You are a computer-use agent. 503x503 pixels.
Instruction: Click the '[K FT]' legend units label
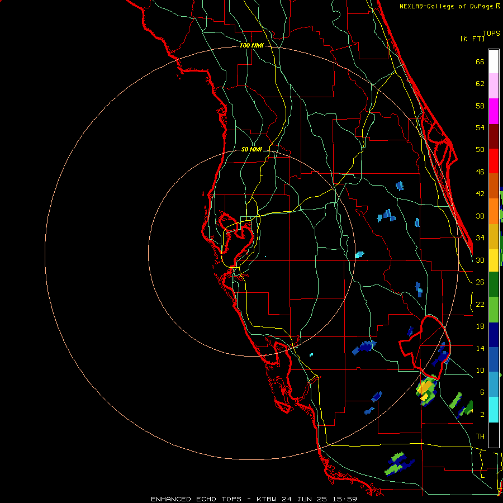472,39
